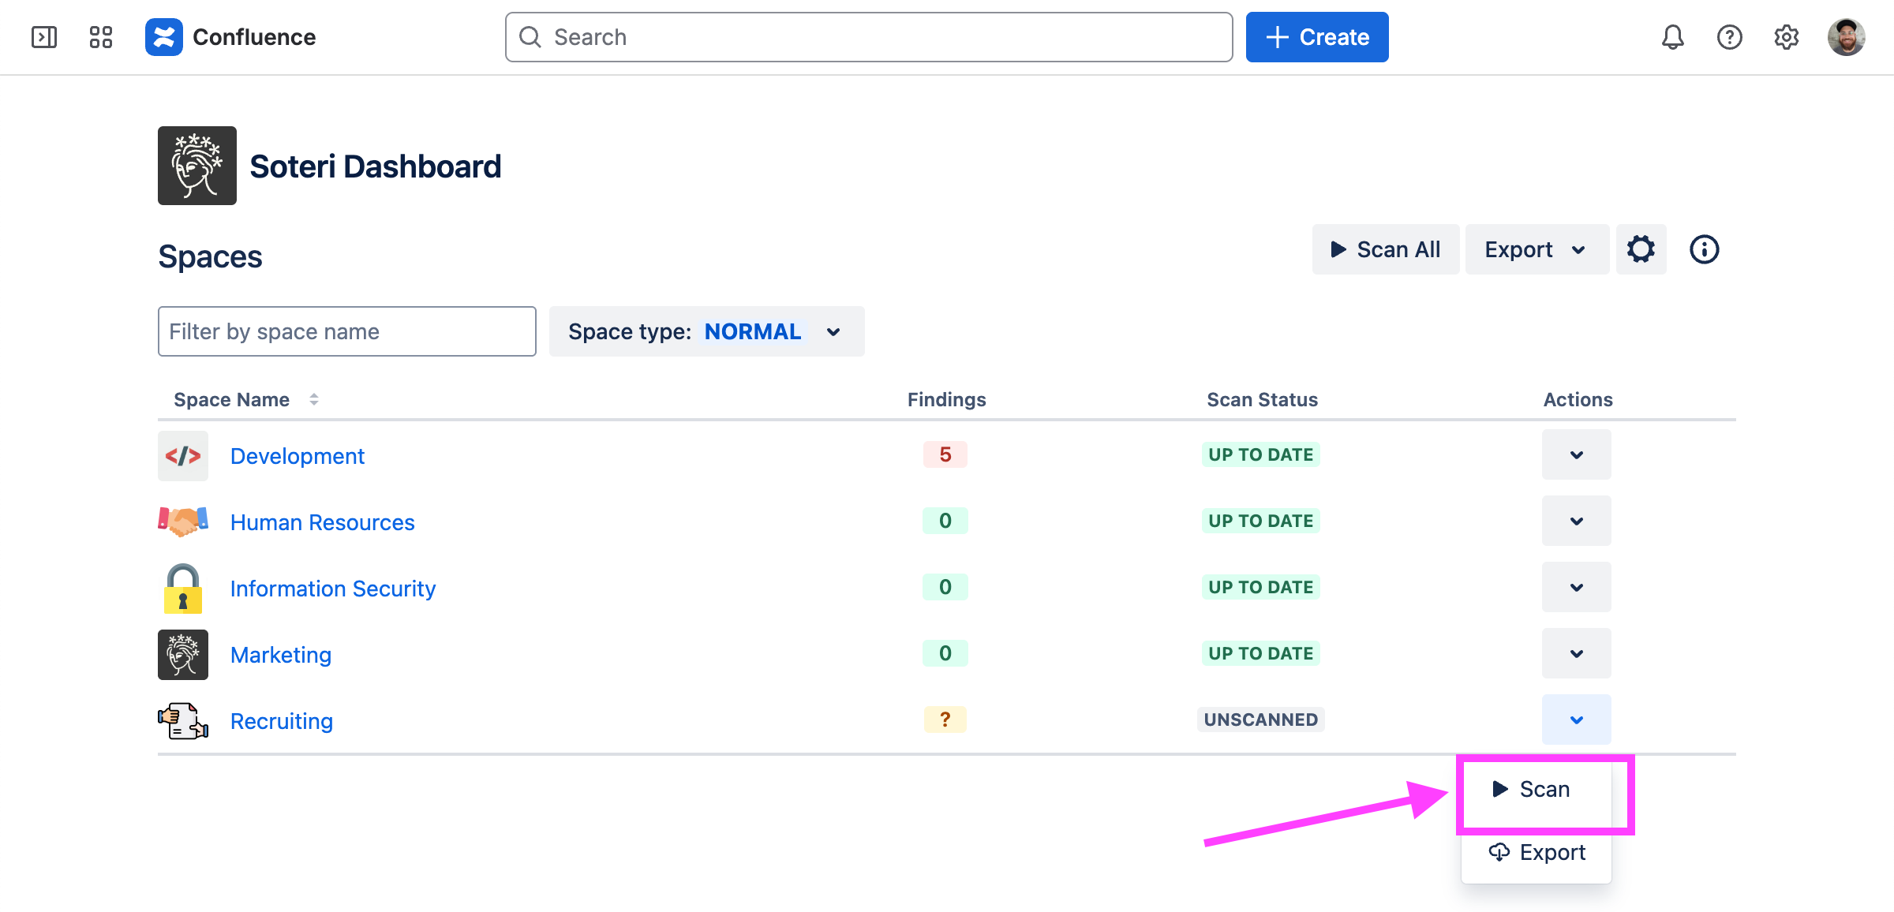Image resolution: width=1894 pixels, height=912 pixels.
Task: Click the blue Create button
Action: (1316, 37)
